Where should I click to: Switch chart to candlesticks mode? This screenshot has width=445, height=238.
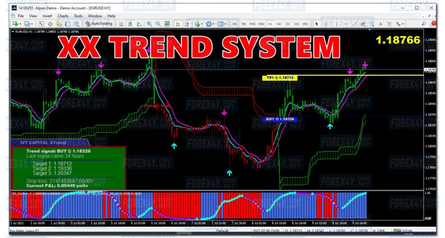coord(130,24)
